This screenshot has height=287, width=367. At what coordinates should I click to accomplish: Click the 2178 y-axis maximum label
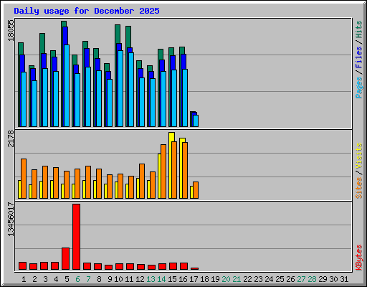11,138
